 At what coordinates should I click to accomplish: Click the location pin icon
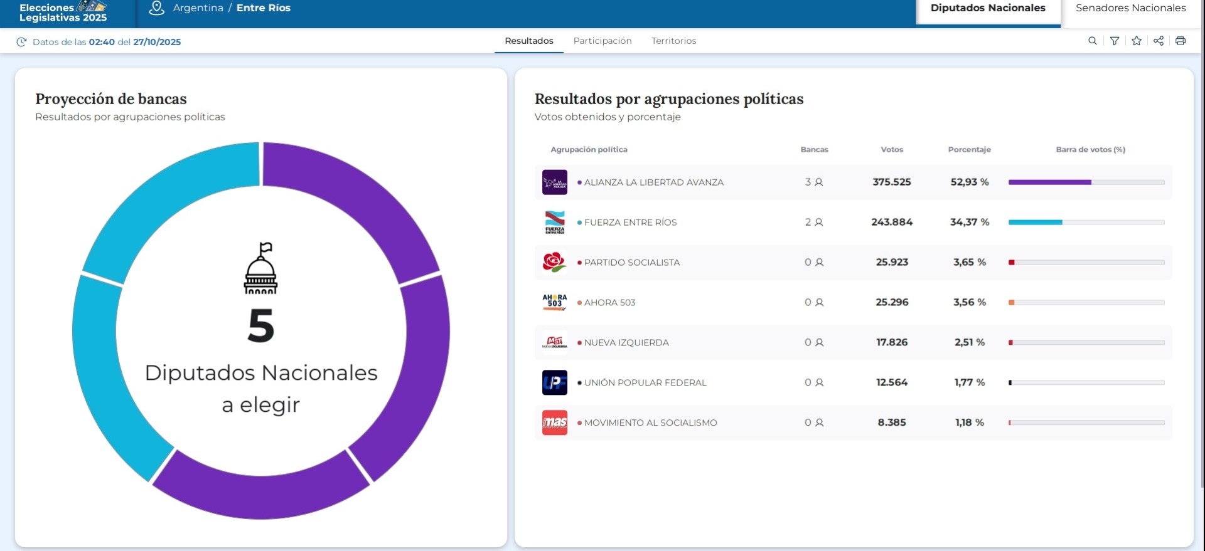(x=156, y=8)
